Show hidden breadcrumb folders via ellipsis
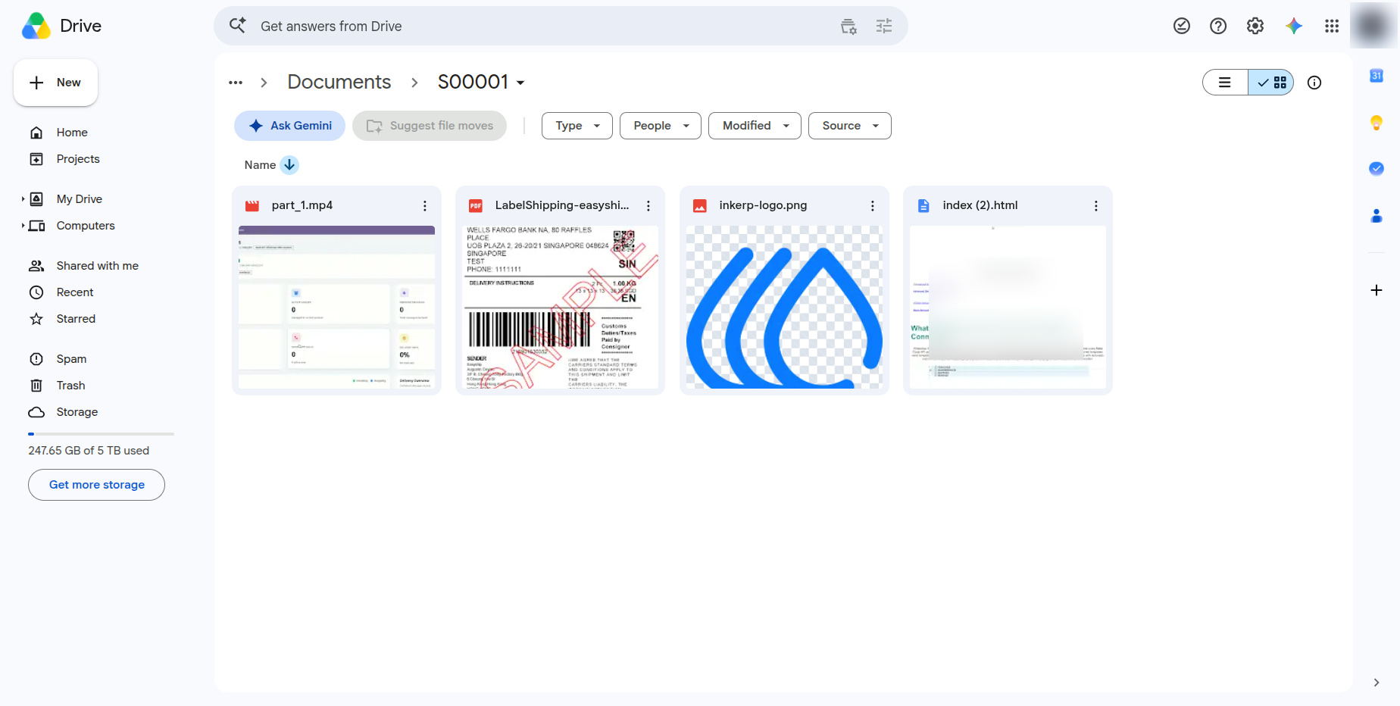Screen dimensions: 1400x706 (x=236, y=83)
